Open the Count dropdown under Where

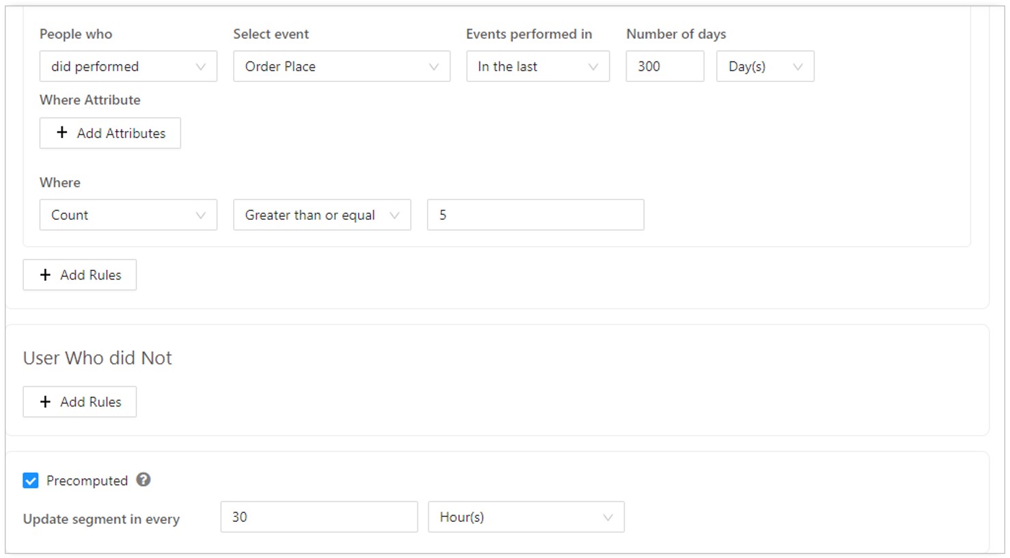(x=128, y=215)
